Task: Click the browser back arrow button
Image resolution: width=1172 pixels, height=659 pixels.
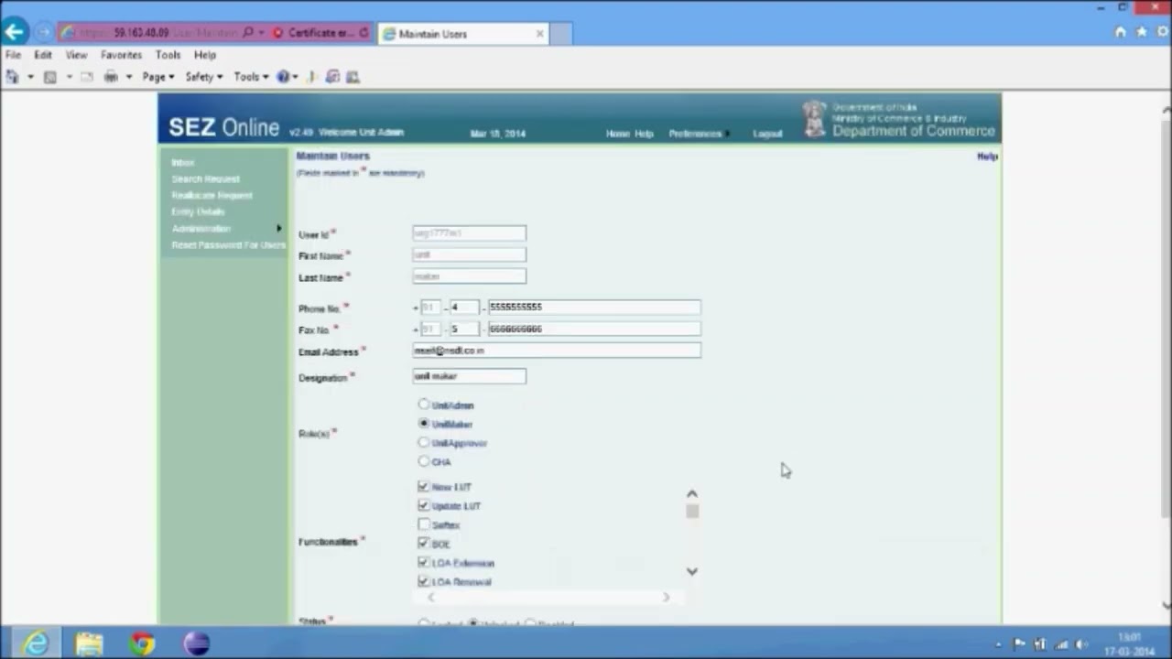Action: click(x=13, y=32)
